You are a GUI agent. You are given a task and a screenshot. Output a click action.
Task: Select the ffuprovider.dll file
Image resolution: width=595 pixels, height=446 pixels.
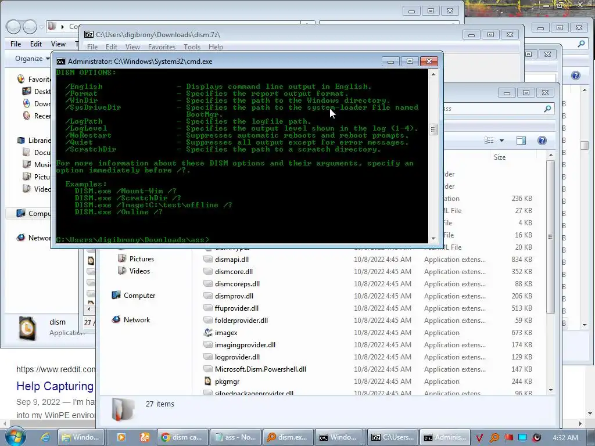(236, 308)
